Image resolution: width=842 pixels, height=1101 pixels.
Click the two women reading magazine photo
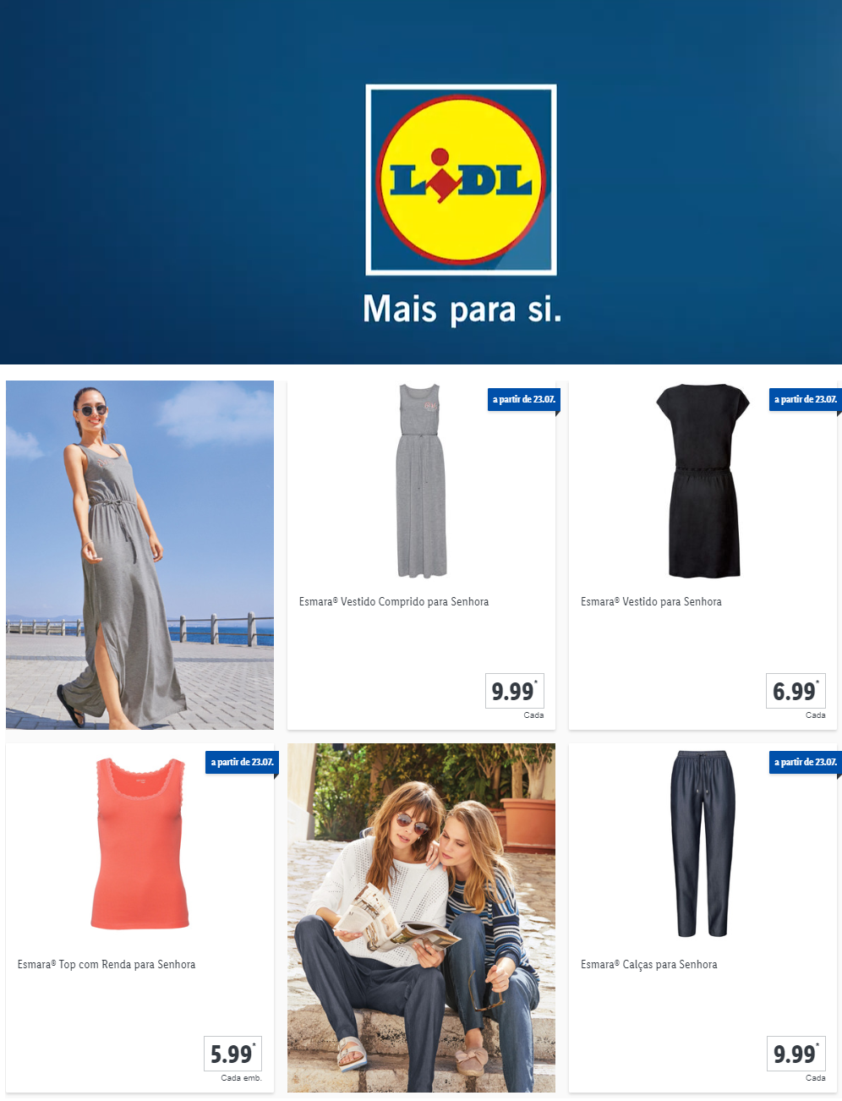tap(421, 917)
